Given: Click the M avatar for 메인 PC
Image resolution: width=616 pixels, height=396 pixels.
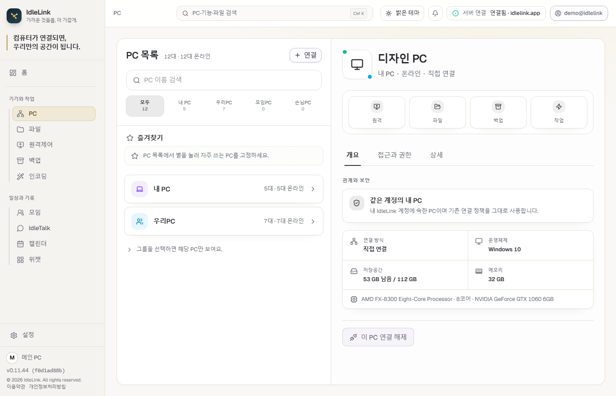Looking at the screenshot, I should [12, 357].
